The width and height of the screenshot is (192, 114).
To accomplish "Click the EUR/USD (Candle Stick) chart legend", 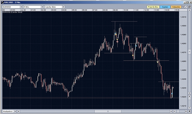I will (x=12, y=12).
